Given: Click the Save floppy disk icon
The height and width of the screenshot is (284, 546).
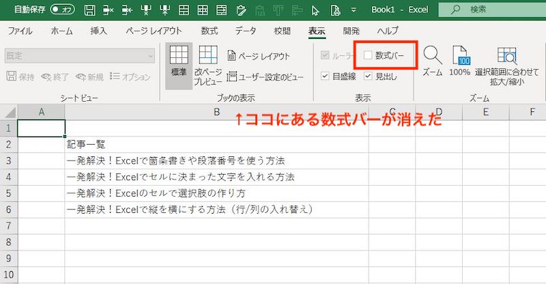Looking at the screenshot, I should click(90, 10).
